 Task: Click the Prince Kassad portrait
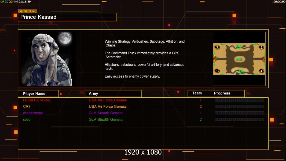49,59
